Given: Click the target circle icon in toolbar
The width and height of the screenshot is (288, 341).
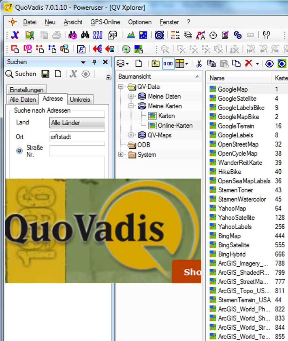Looking at the screenshot, I should point(160,35).
